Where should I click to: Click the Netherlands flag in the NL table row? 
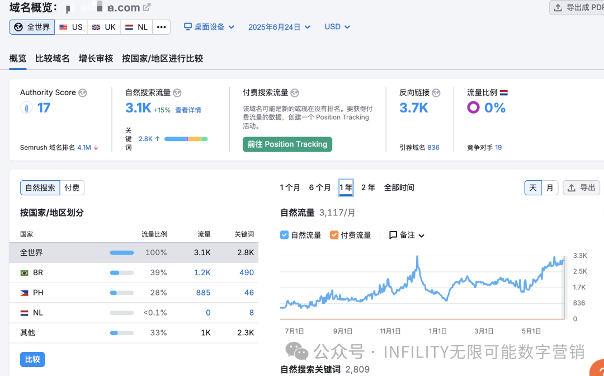pos(24,313)
